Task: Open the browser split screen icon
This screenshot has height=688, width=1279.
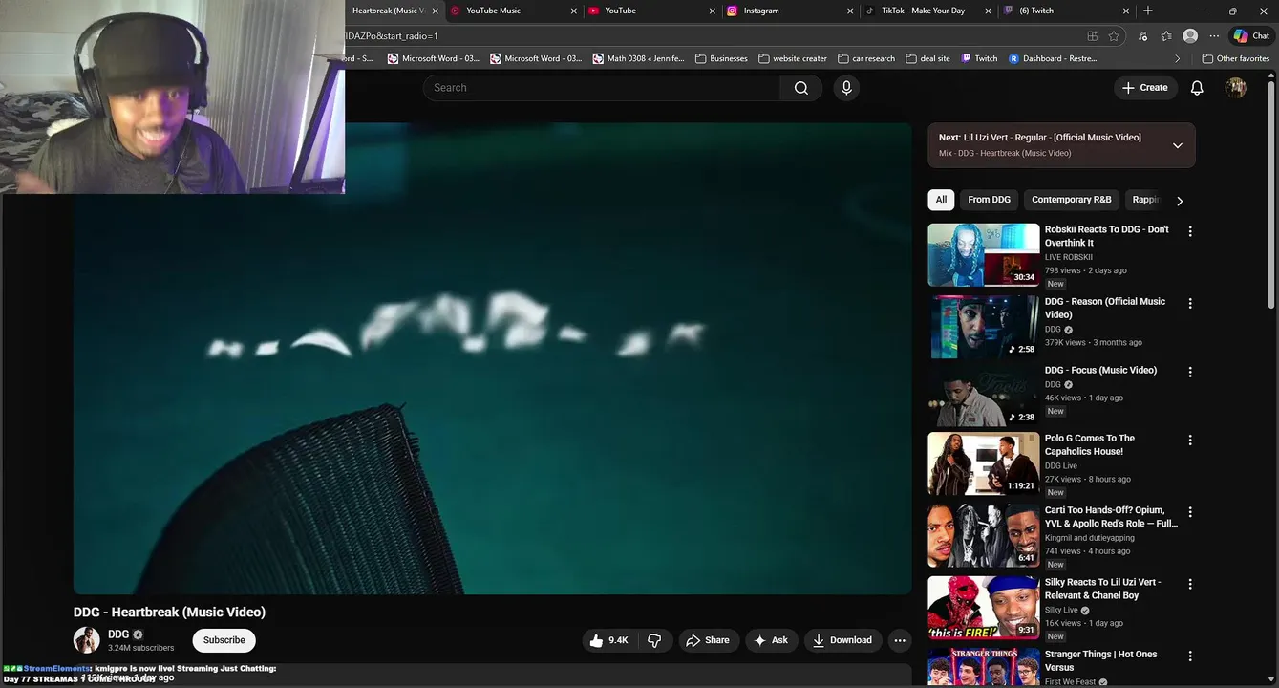Action: 1092,36
